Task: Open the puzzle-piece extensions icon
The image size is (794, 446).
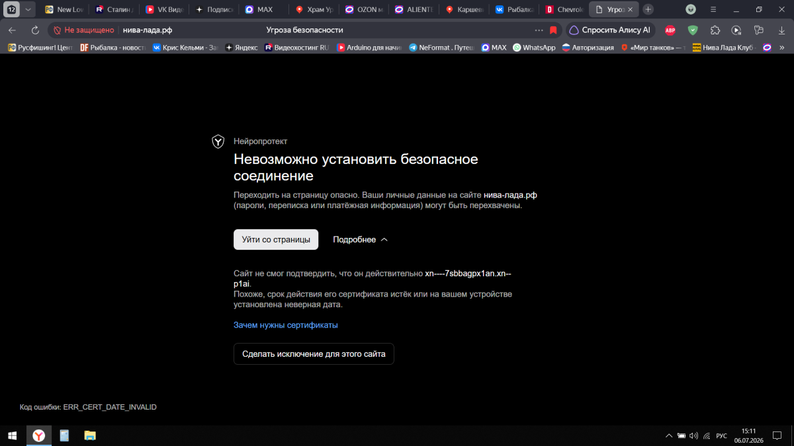Action: tap(715, 30)
